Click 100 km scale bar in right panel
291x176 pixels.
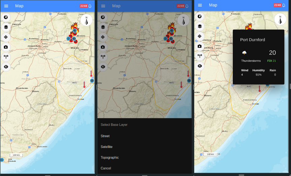coord(210,154)
